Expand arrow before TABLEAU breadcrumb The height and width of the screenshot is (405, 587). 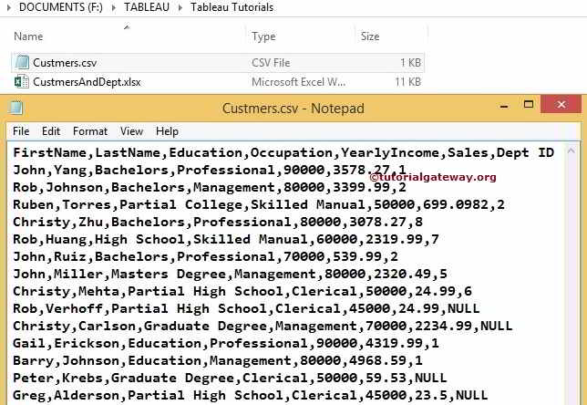pyautogui.click(x=114, y=7)
